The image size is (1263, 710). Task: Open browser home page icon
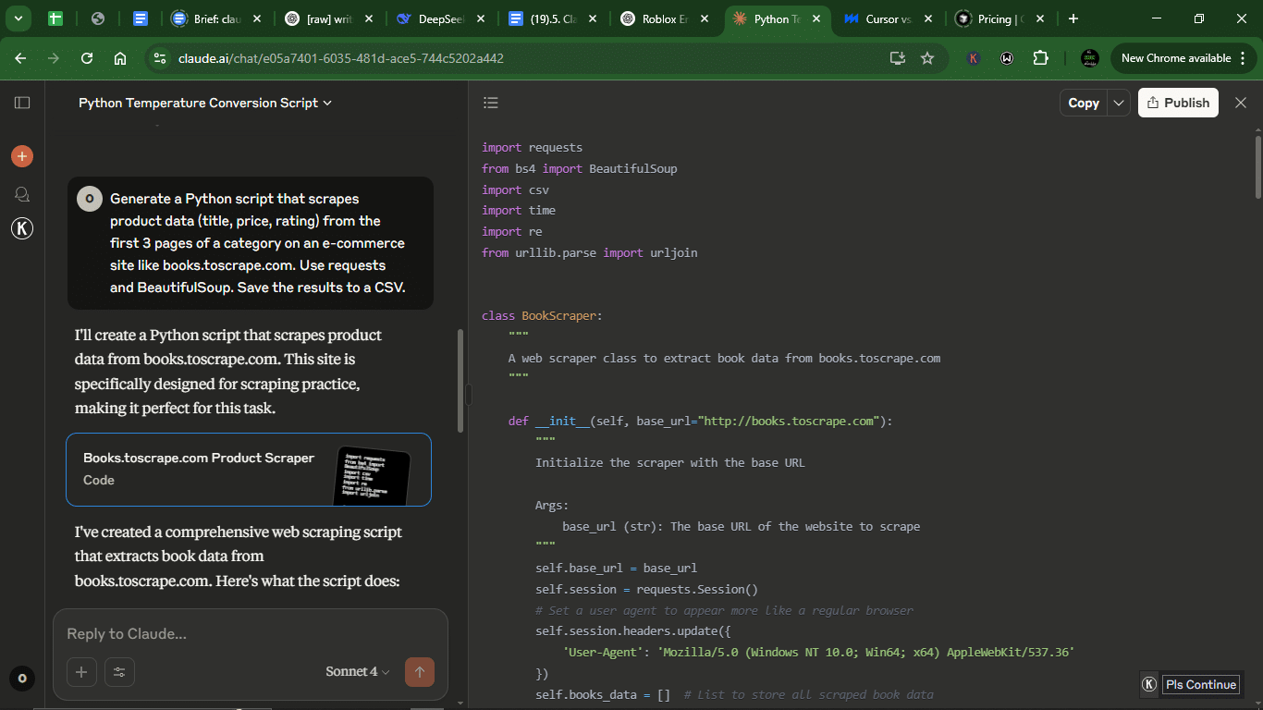pos(120,58)
